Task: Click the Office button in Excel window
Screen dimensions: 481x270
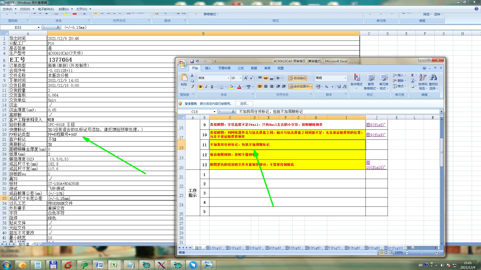Action: coord(182,63)
